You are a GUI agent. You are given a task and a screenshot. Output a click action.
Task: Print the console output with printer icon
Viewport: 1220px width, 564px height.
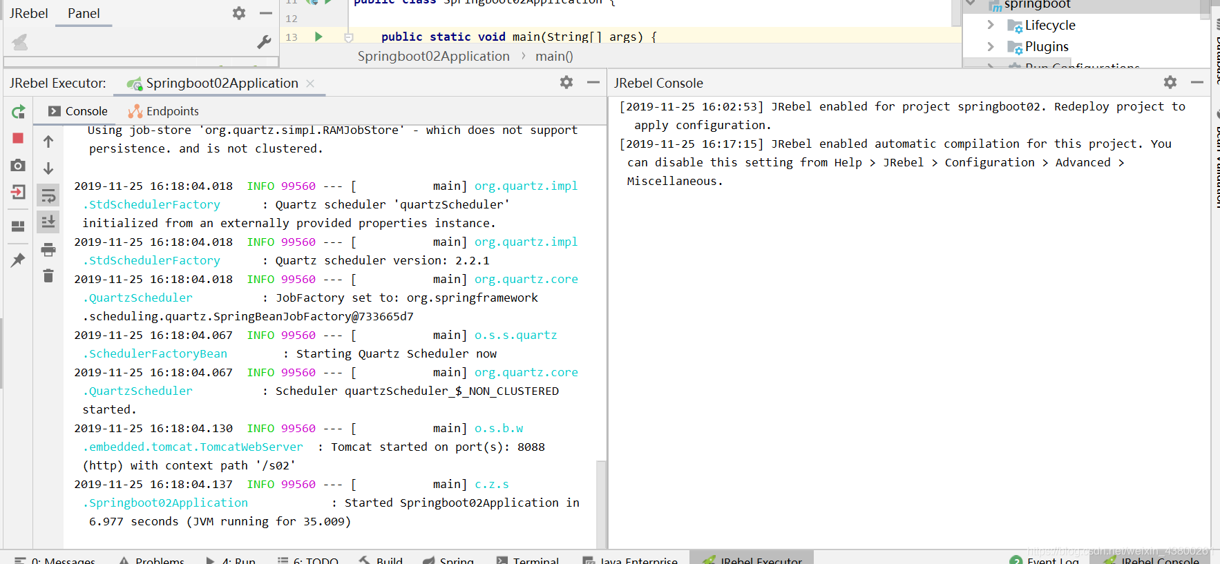[x=48, y=249]
